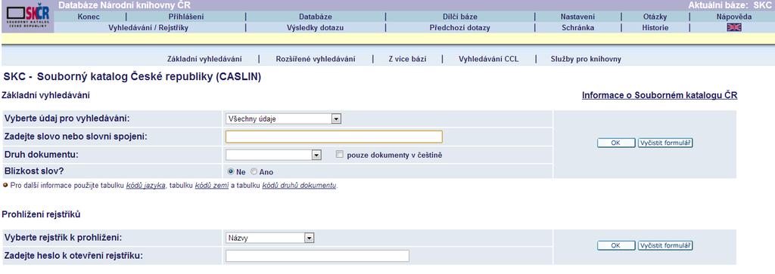Open the kódů druhů dokumentu link

299,186
